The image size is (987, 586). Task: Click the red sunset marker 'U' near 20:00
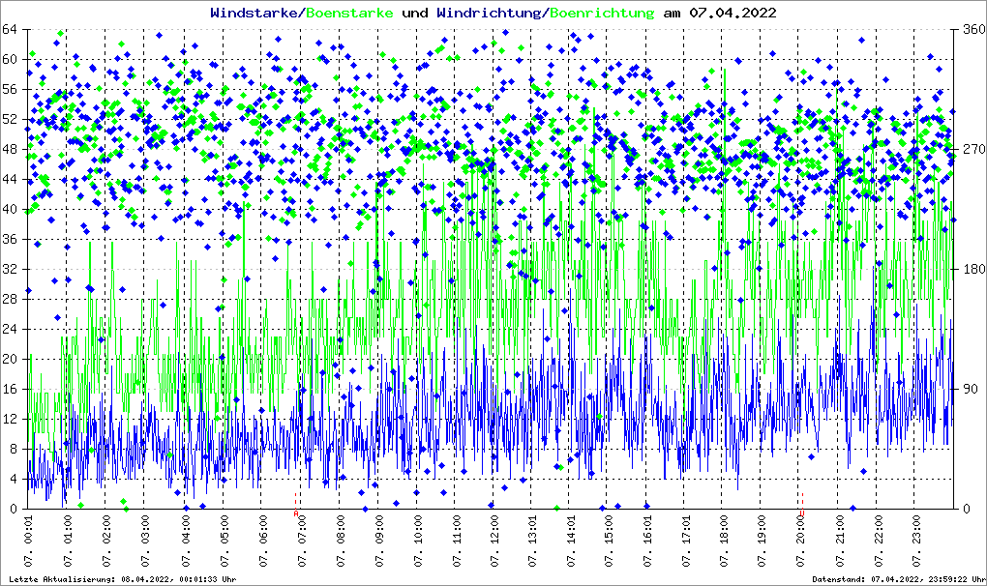(802, 514)
